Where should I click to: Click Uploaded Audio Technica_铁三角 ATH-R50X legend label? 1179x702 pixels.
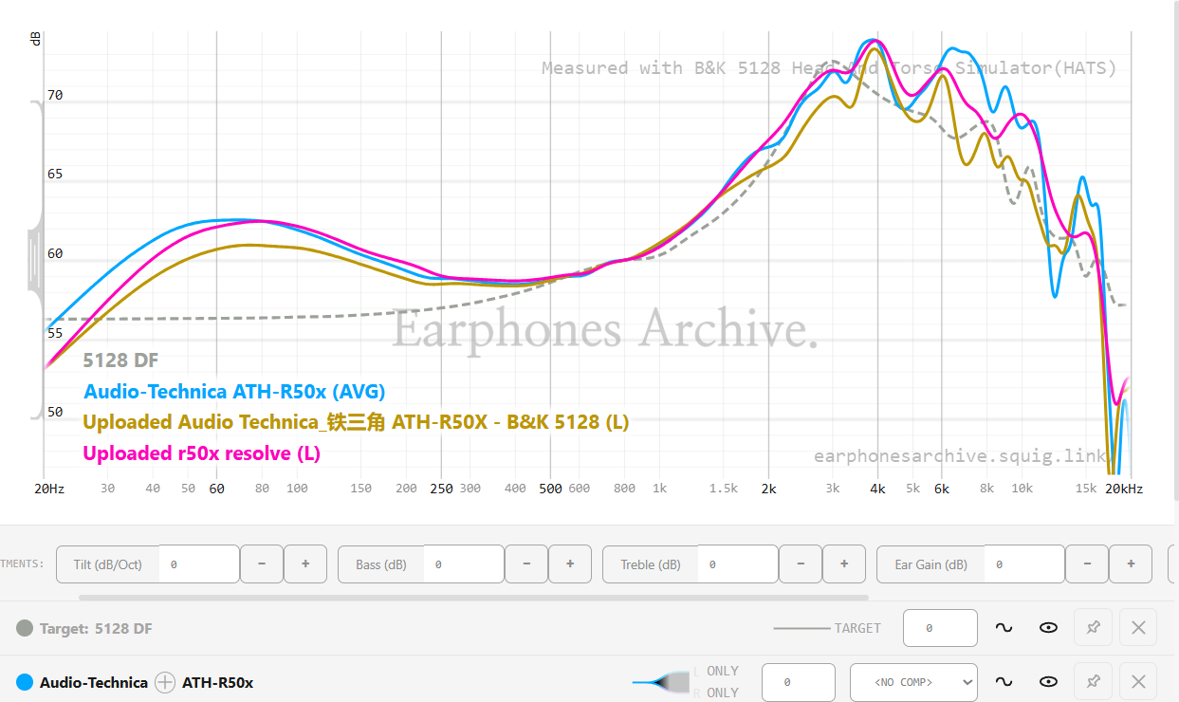[356, 422]
